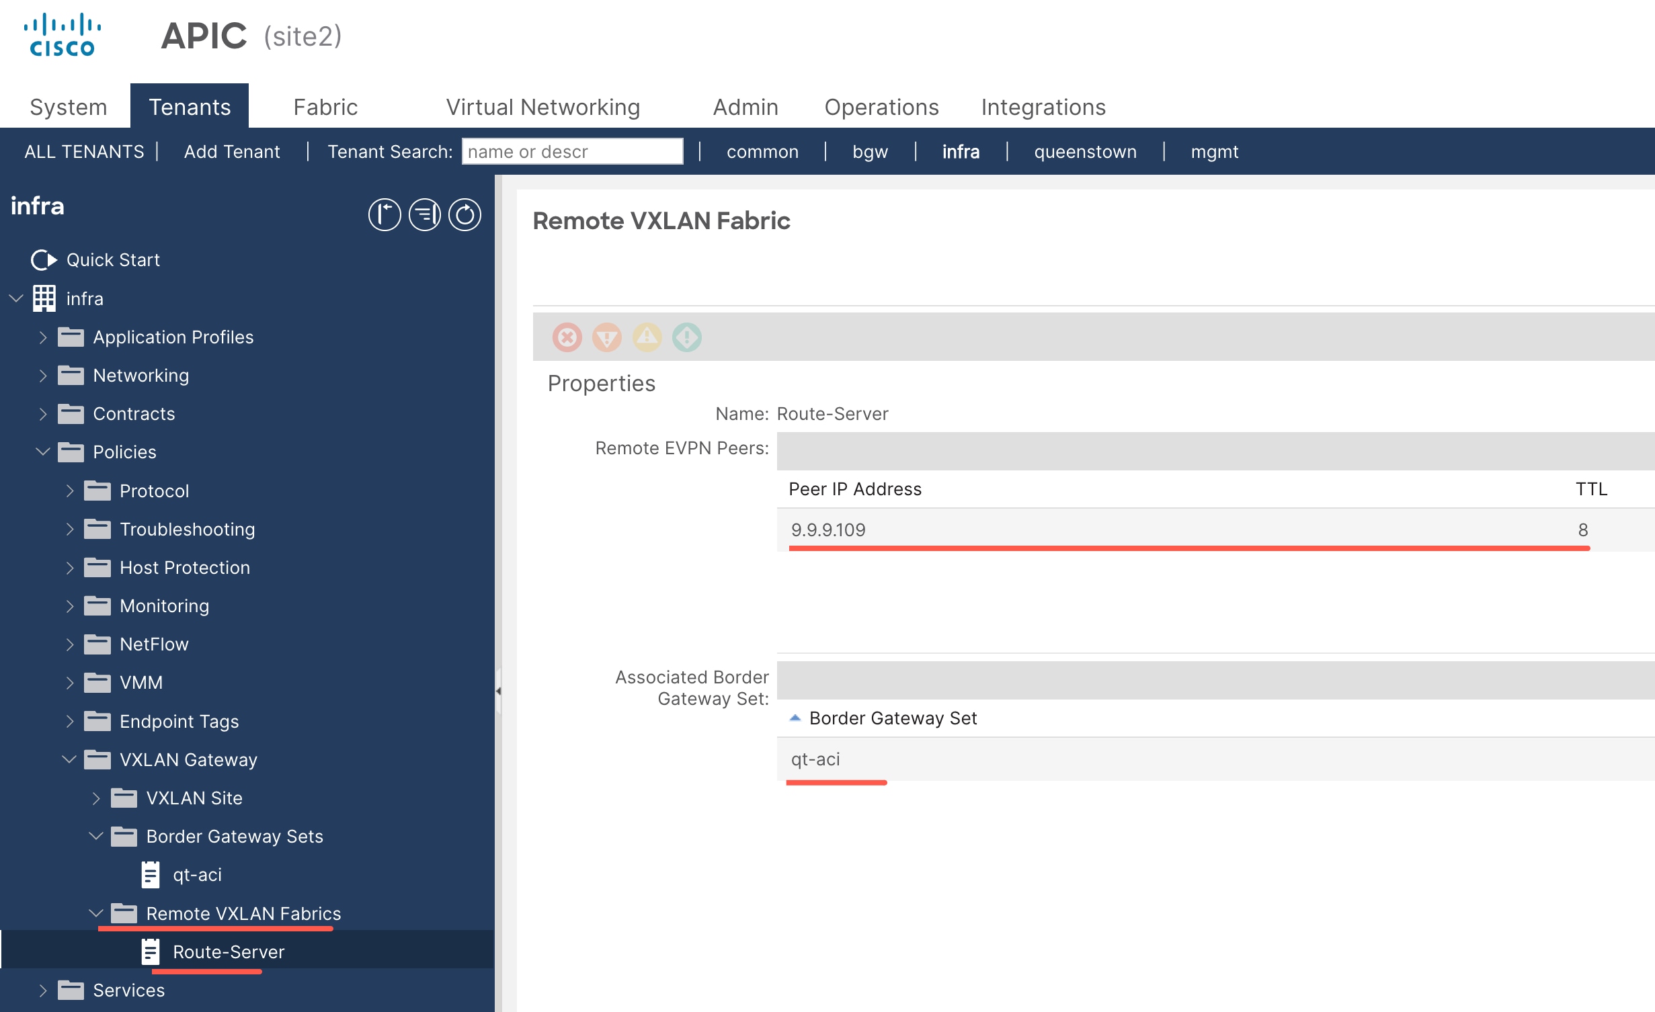
Task: Open the Admin tab
Action: [x=745, y=107]
